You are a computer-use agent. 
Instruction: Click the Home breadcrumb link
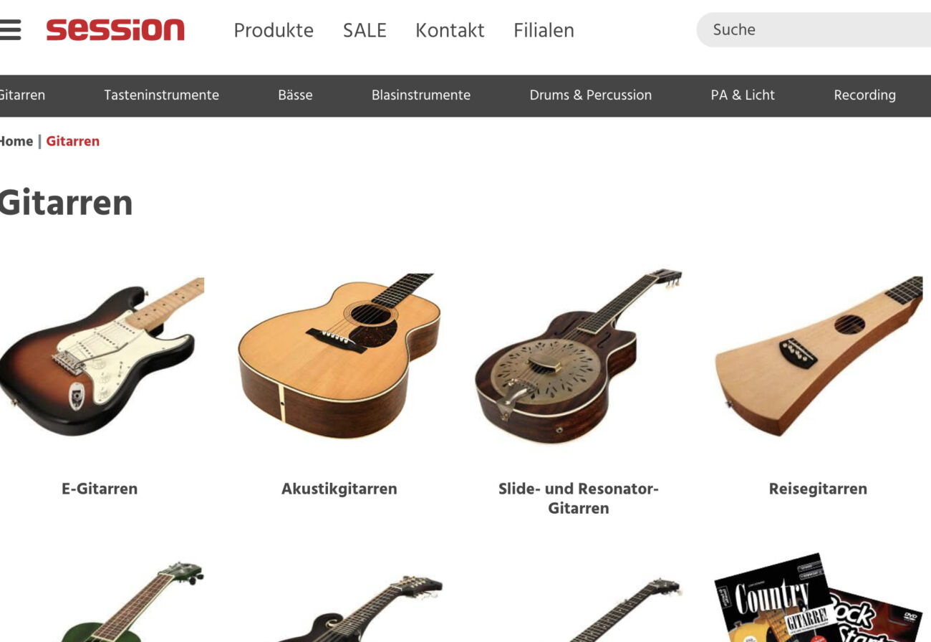pyautogui.click(x=16, y=141)
